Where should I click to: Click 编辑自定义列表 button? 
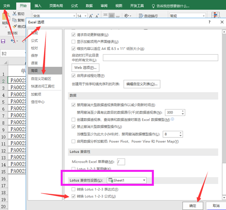(x=142, y=84)
